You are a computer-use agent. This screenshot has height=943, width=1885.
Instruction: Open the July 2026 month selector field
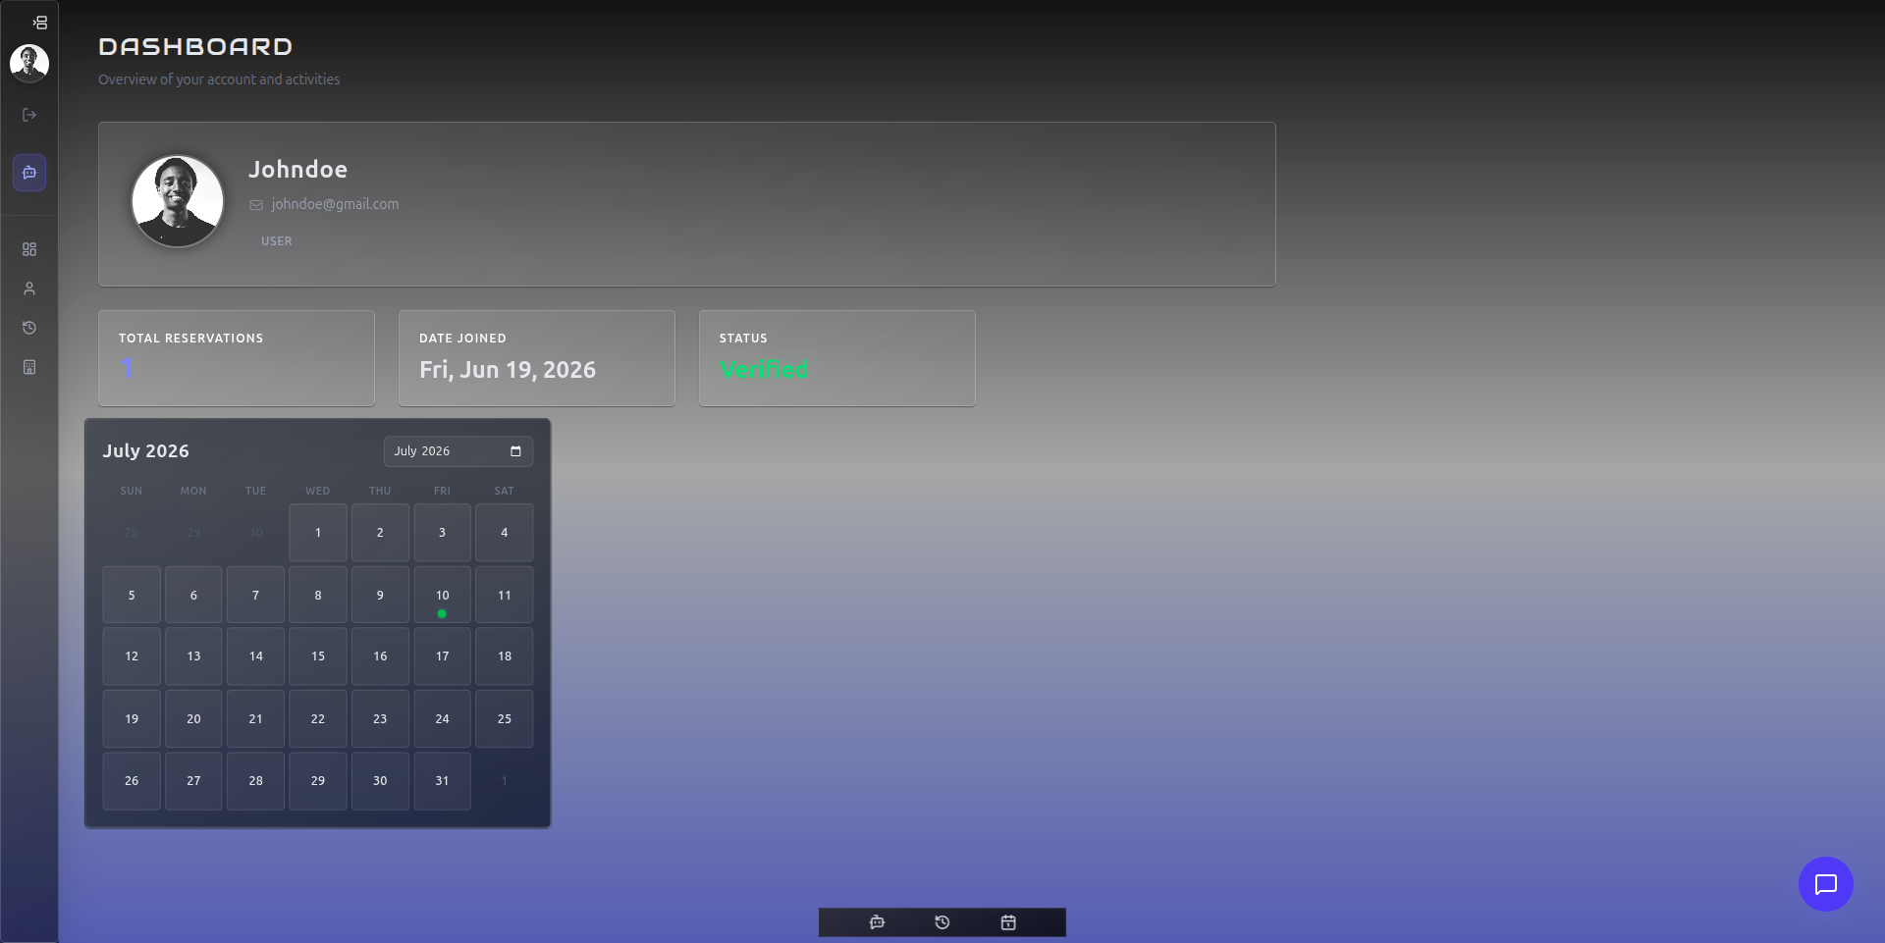click(x=458, y=451)
